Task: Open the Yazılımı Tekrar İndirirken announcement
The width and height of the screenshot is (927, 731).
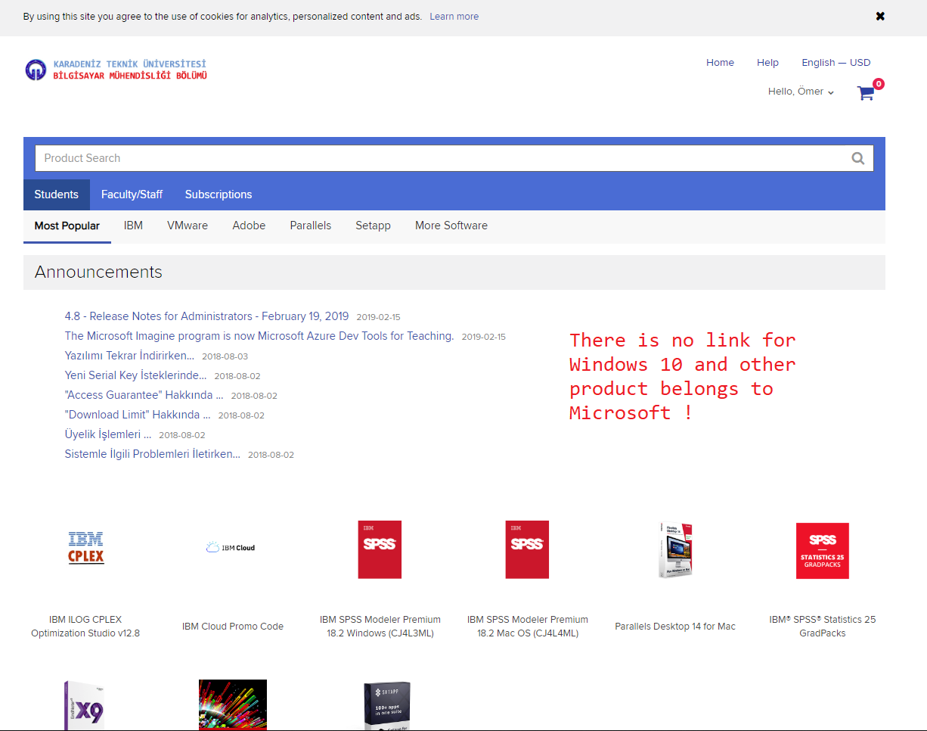Action: tap(129, 356)
